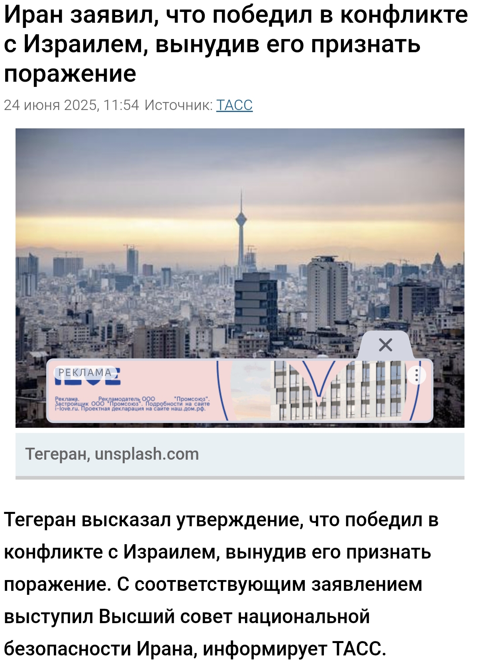Click the РЕКЛАМА label on the banner
Image resolution: width=486 pixels, height=671 pixels.
pyautogui.click(x=85, y=372)
